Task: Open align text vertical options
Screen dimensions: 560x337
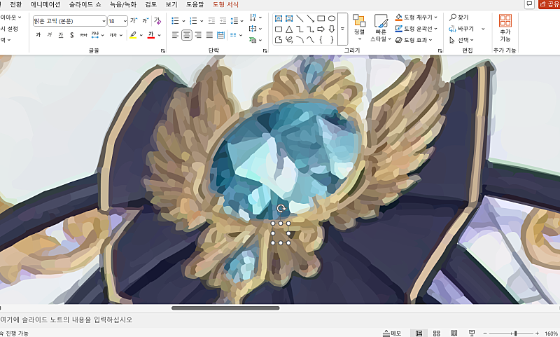Action: point(255,28)
